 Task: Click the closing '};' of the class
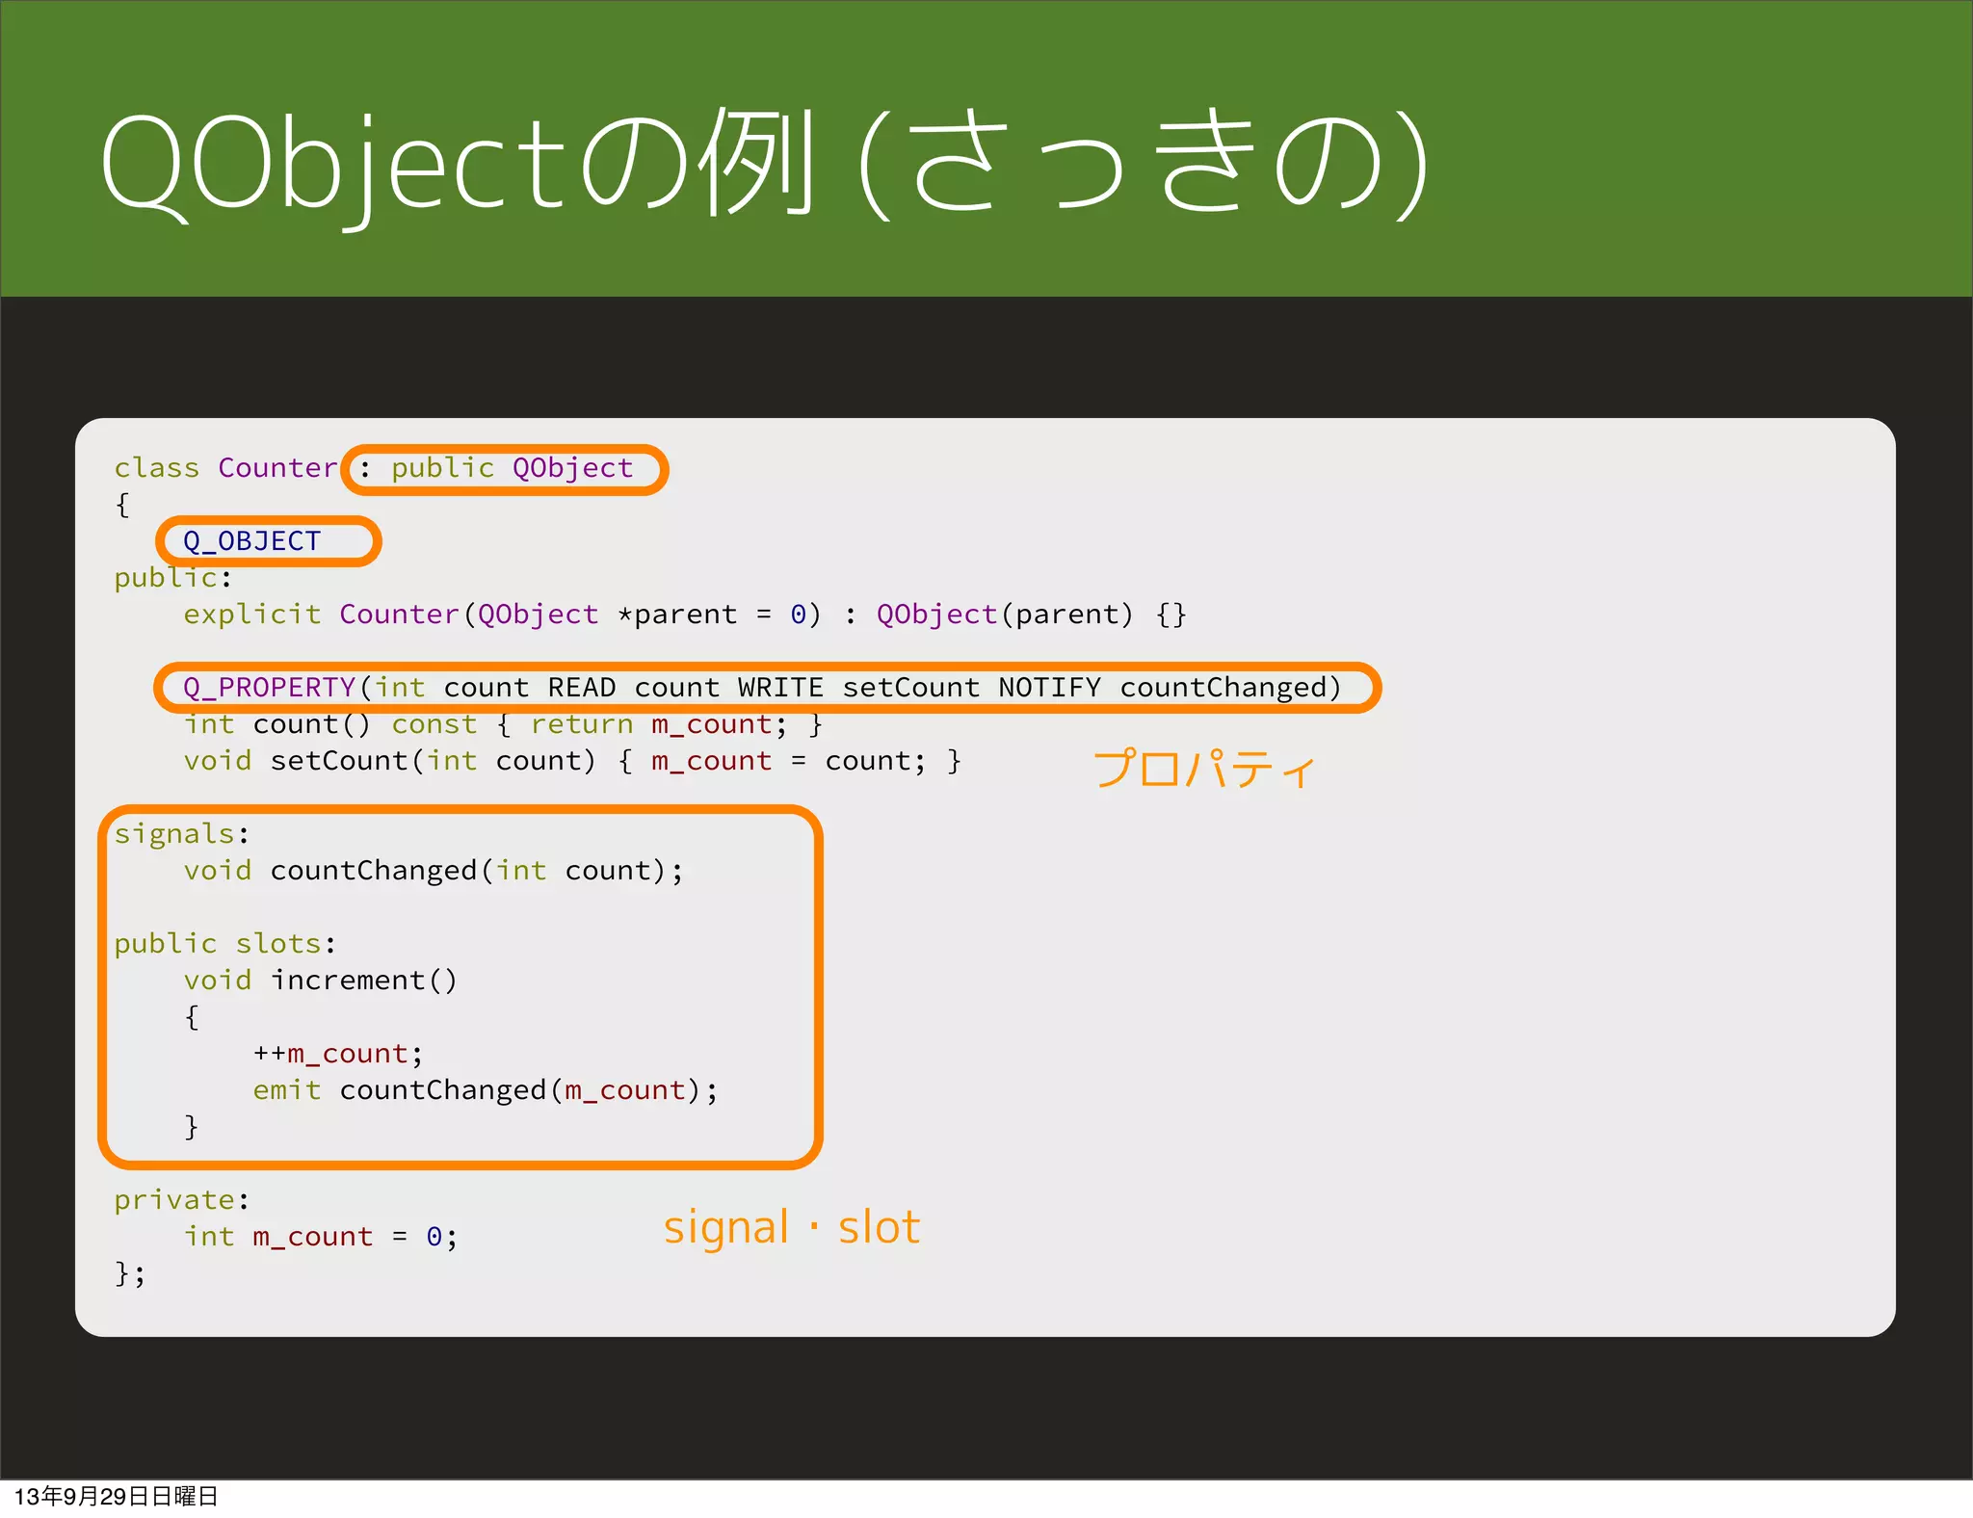coord(130,1273)
